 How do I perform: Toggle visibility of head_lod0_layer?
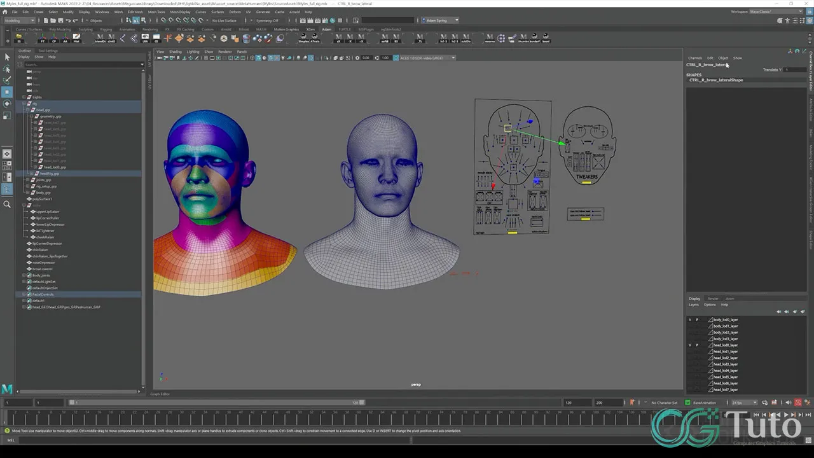coord(690,345)
